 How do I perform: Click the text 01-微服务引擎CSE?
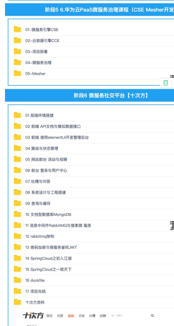coord(42,30)
